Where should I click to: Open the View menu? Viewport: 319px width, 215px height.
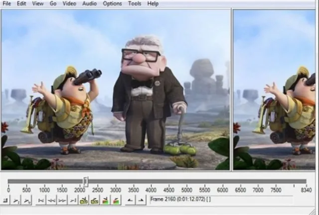38,3
